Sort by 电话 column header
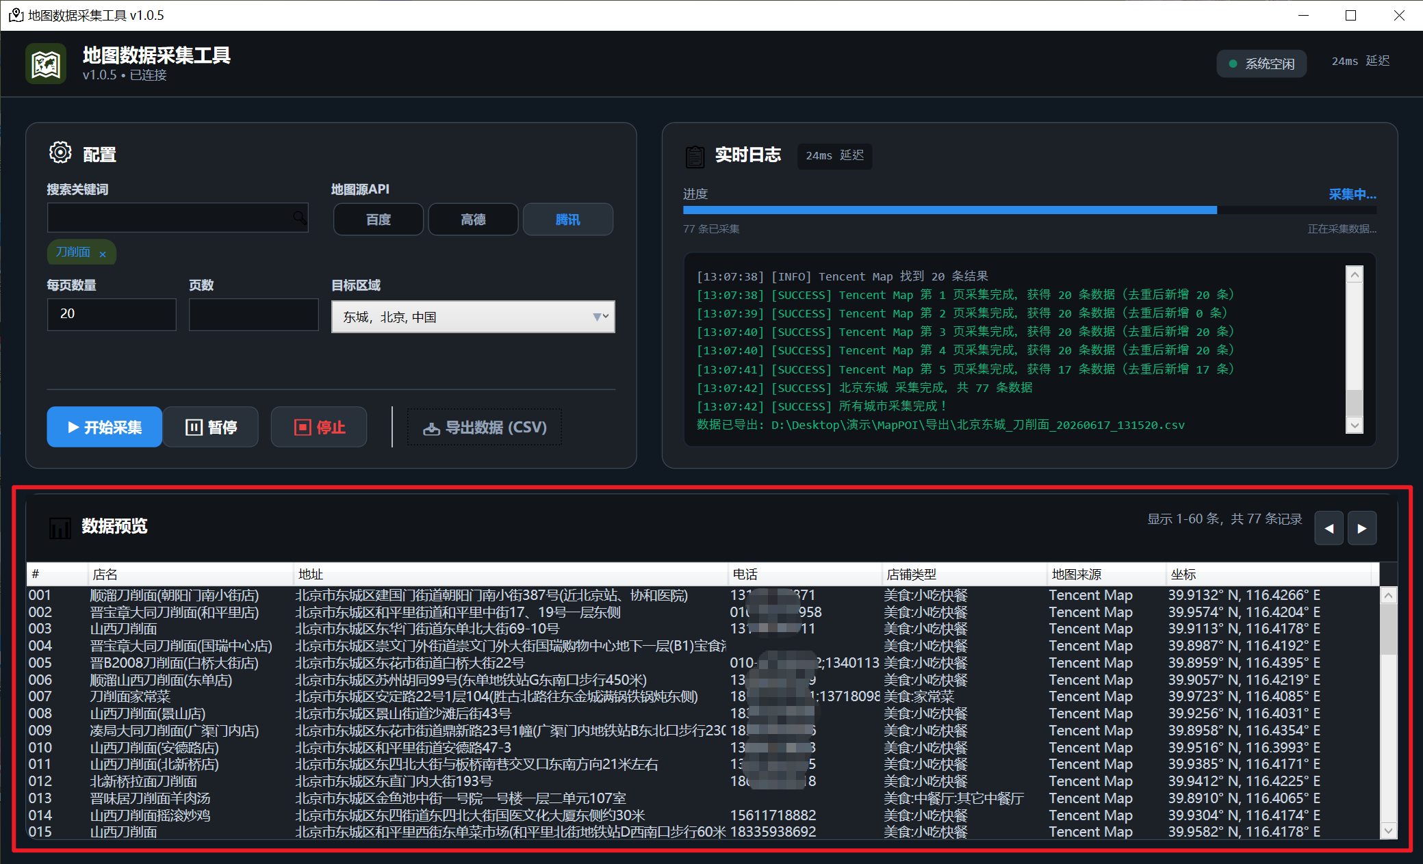The height and width of the screenshot is (864, 1423). 805,575
